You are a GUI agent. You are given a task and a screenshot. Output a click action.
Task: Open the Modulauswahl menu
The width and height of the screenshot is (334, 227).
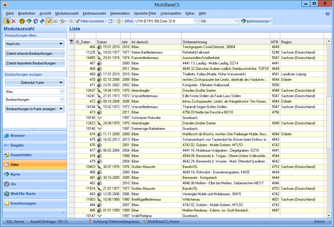[67, 13]
